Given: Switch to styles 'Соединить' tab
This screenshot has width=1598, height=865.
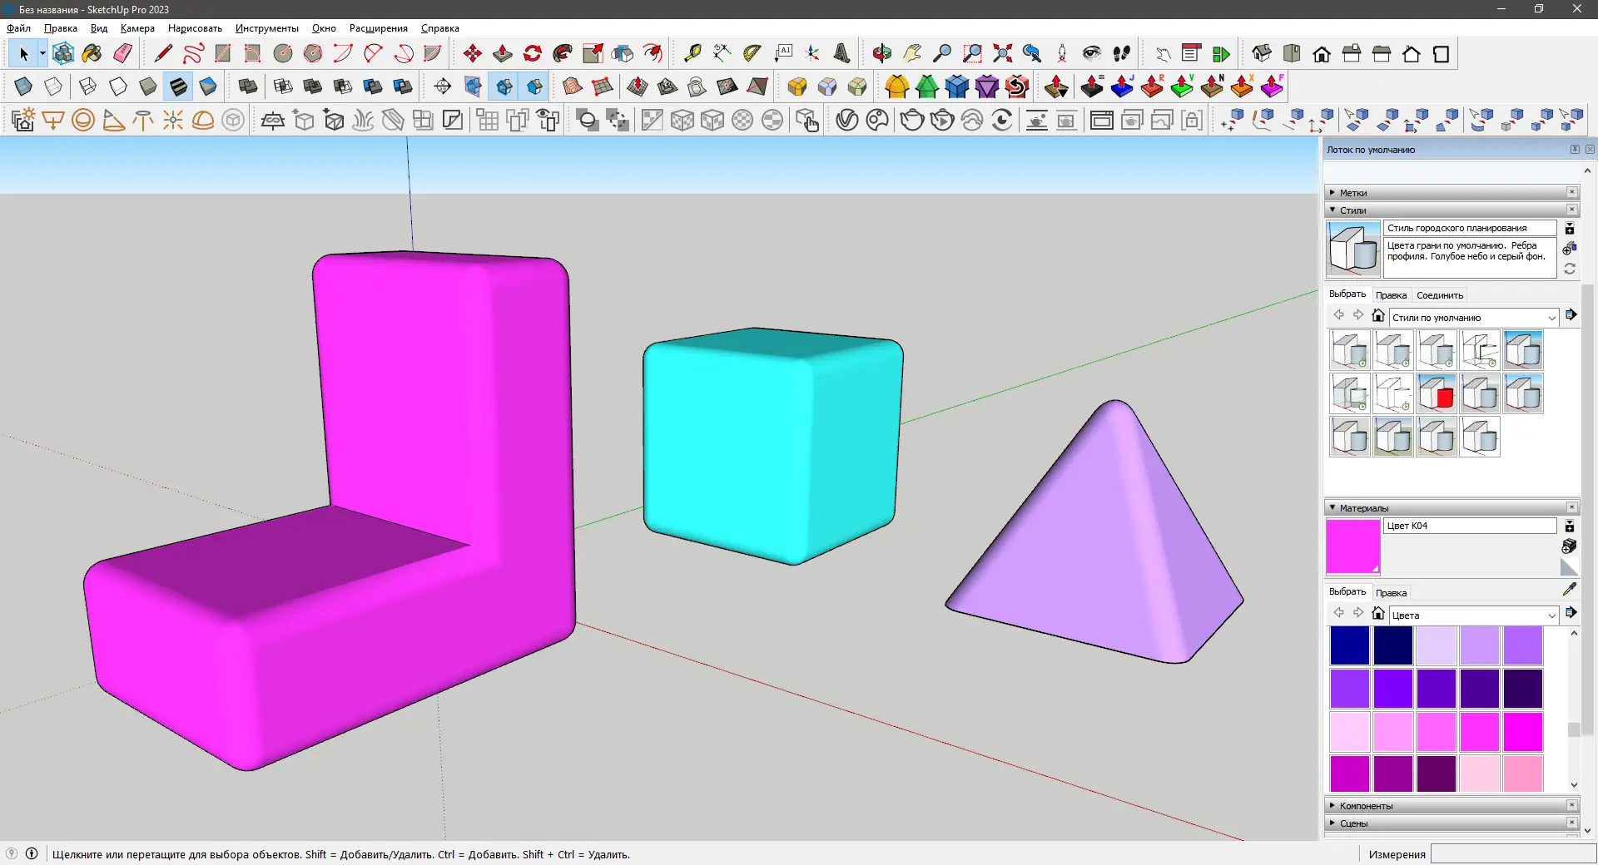Looking at the screenshot, I should coord(1440,295).
